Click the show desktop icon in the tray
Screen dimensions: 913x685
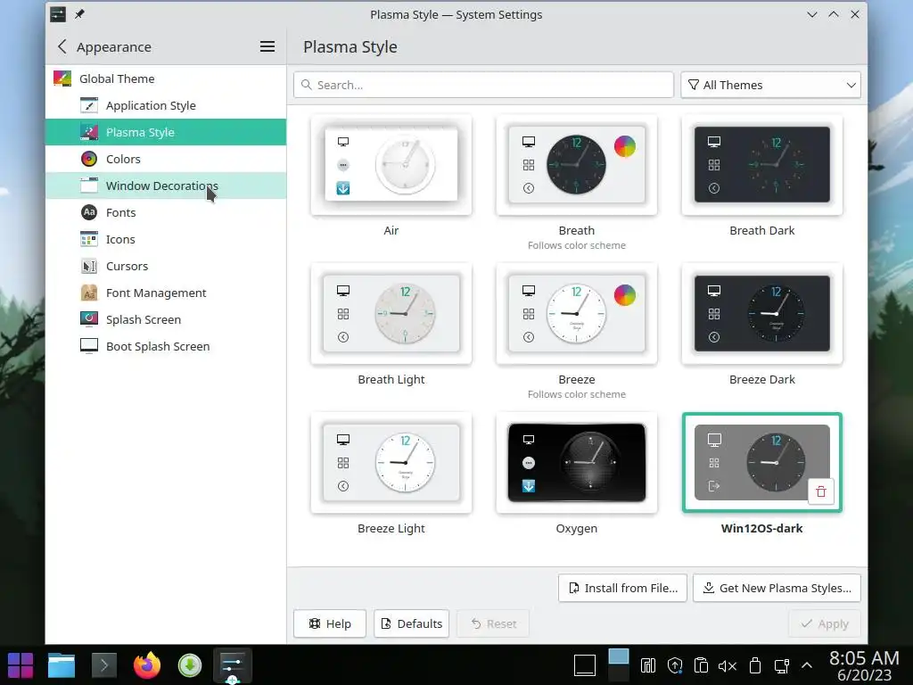coord(585,665)
